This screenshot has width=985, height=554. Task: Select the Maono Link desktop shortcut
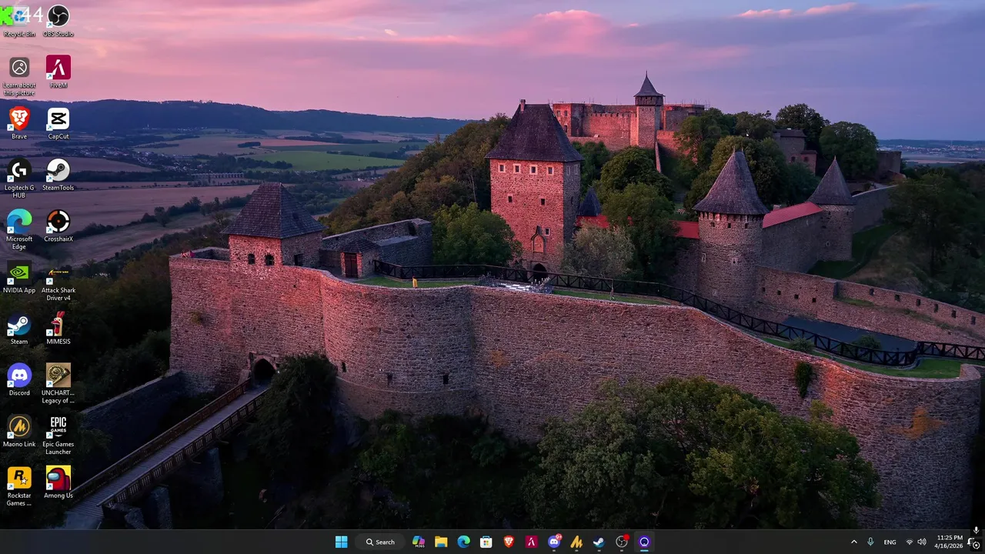click(19, 432)
